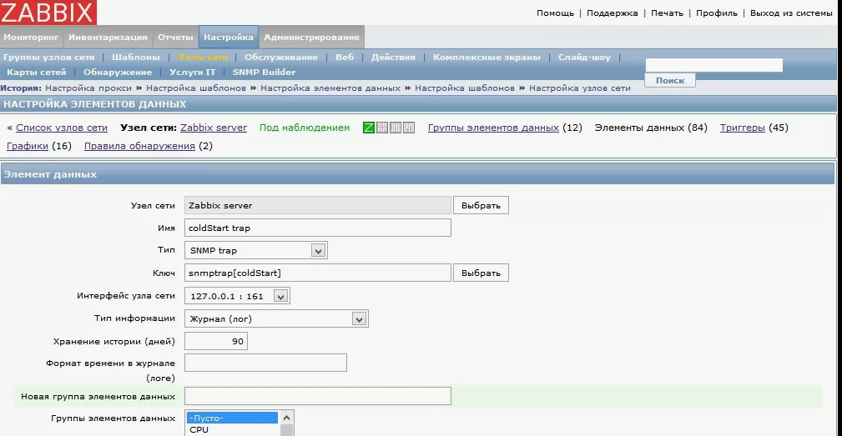Viewport: 842px width, 436px height.
Task: Open the Инвентаризация menu
Action: 108,37
